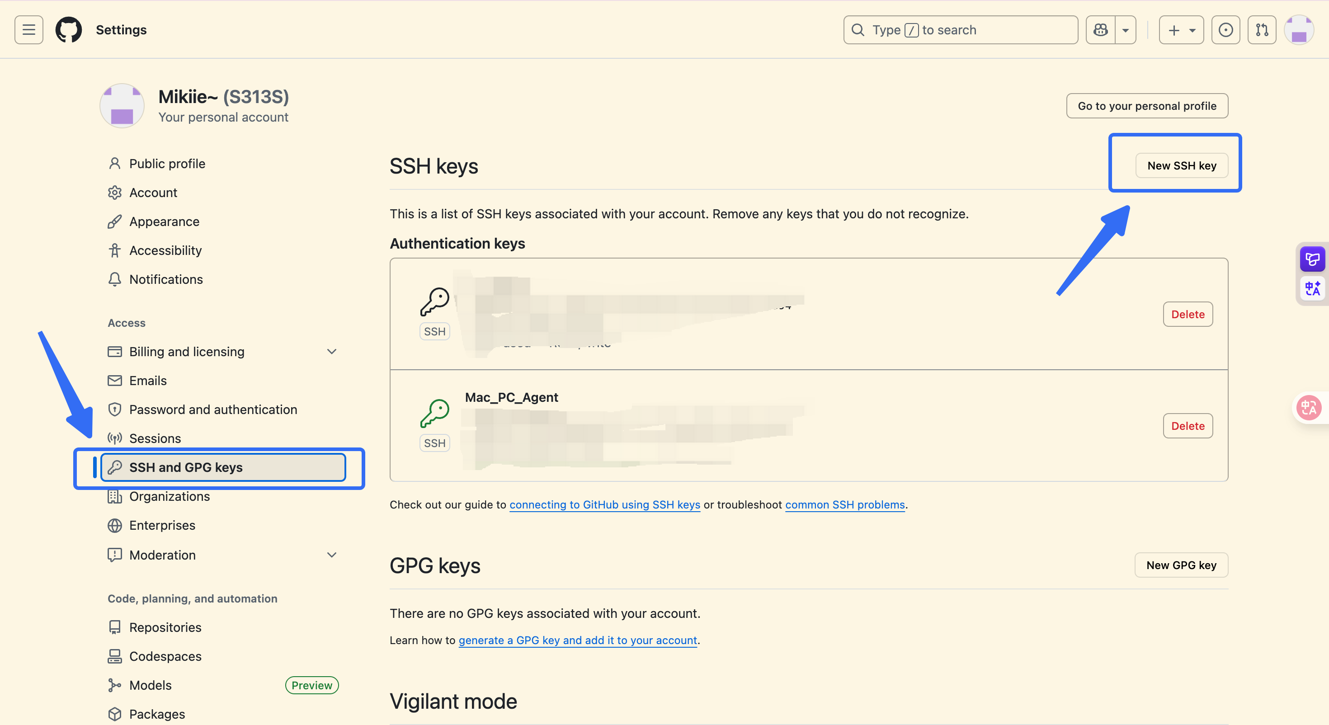Screen dimensions: 1329x725
Task: Select the Emails sidebar item
Action: (x=147, y=381)
